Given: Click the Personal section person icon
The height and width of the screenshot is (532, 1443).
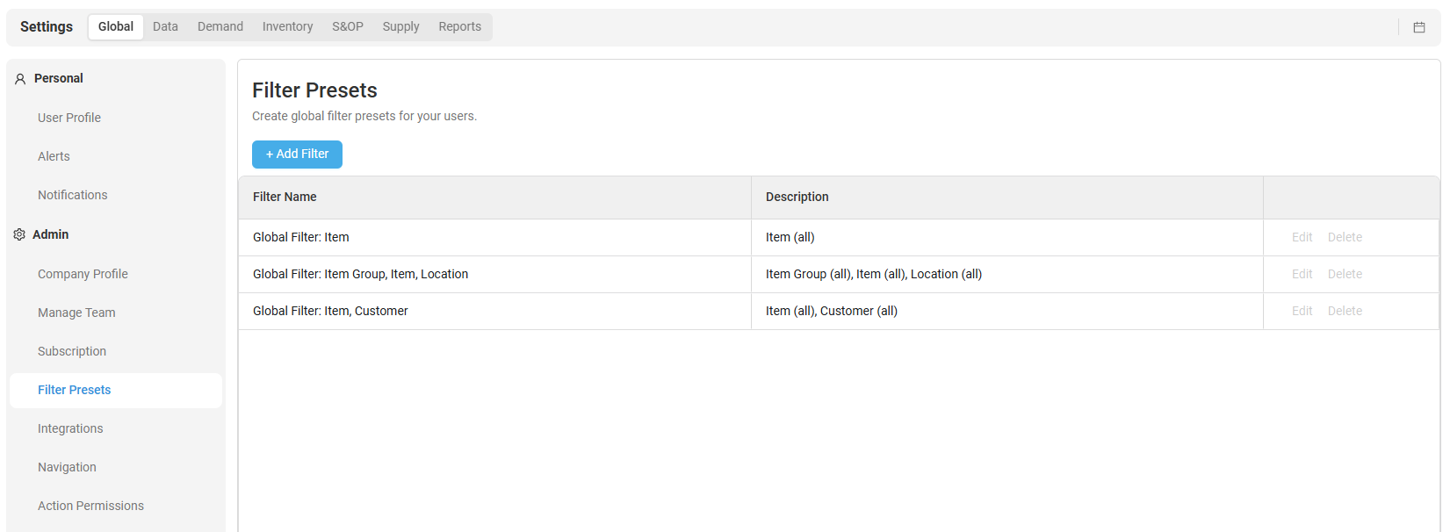Looking at the screenshot, I should (20, 79).
